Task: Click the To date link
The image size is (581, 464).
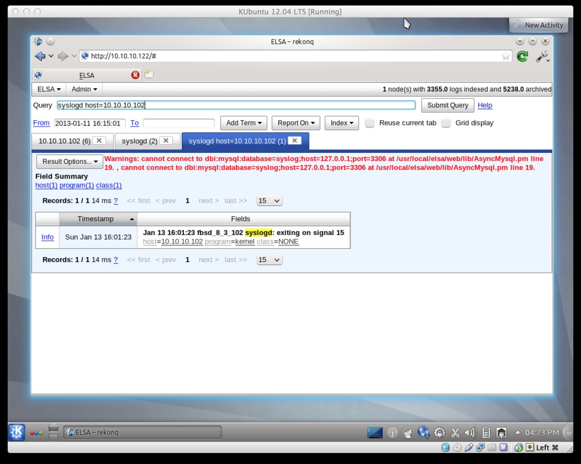Action: coord(134,123)
